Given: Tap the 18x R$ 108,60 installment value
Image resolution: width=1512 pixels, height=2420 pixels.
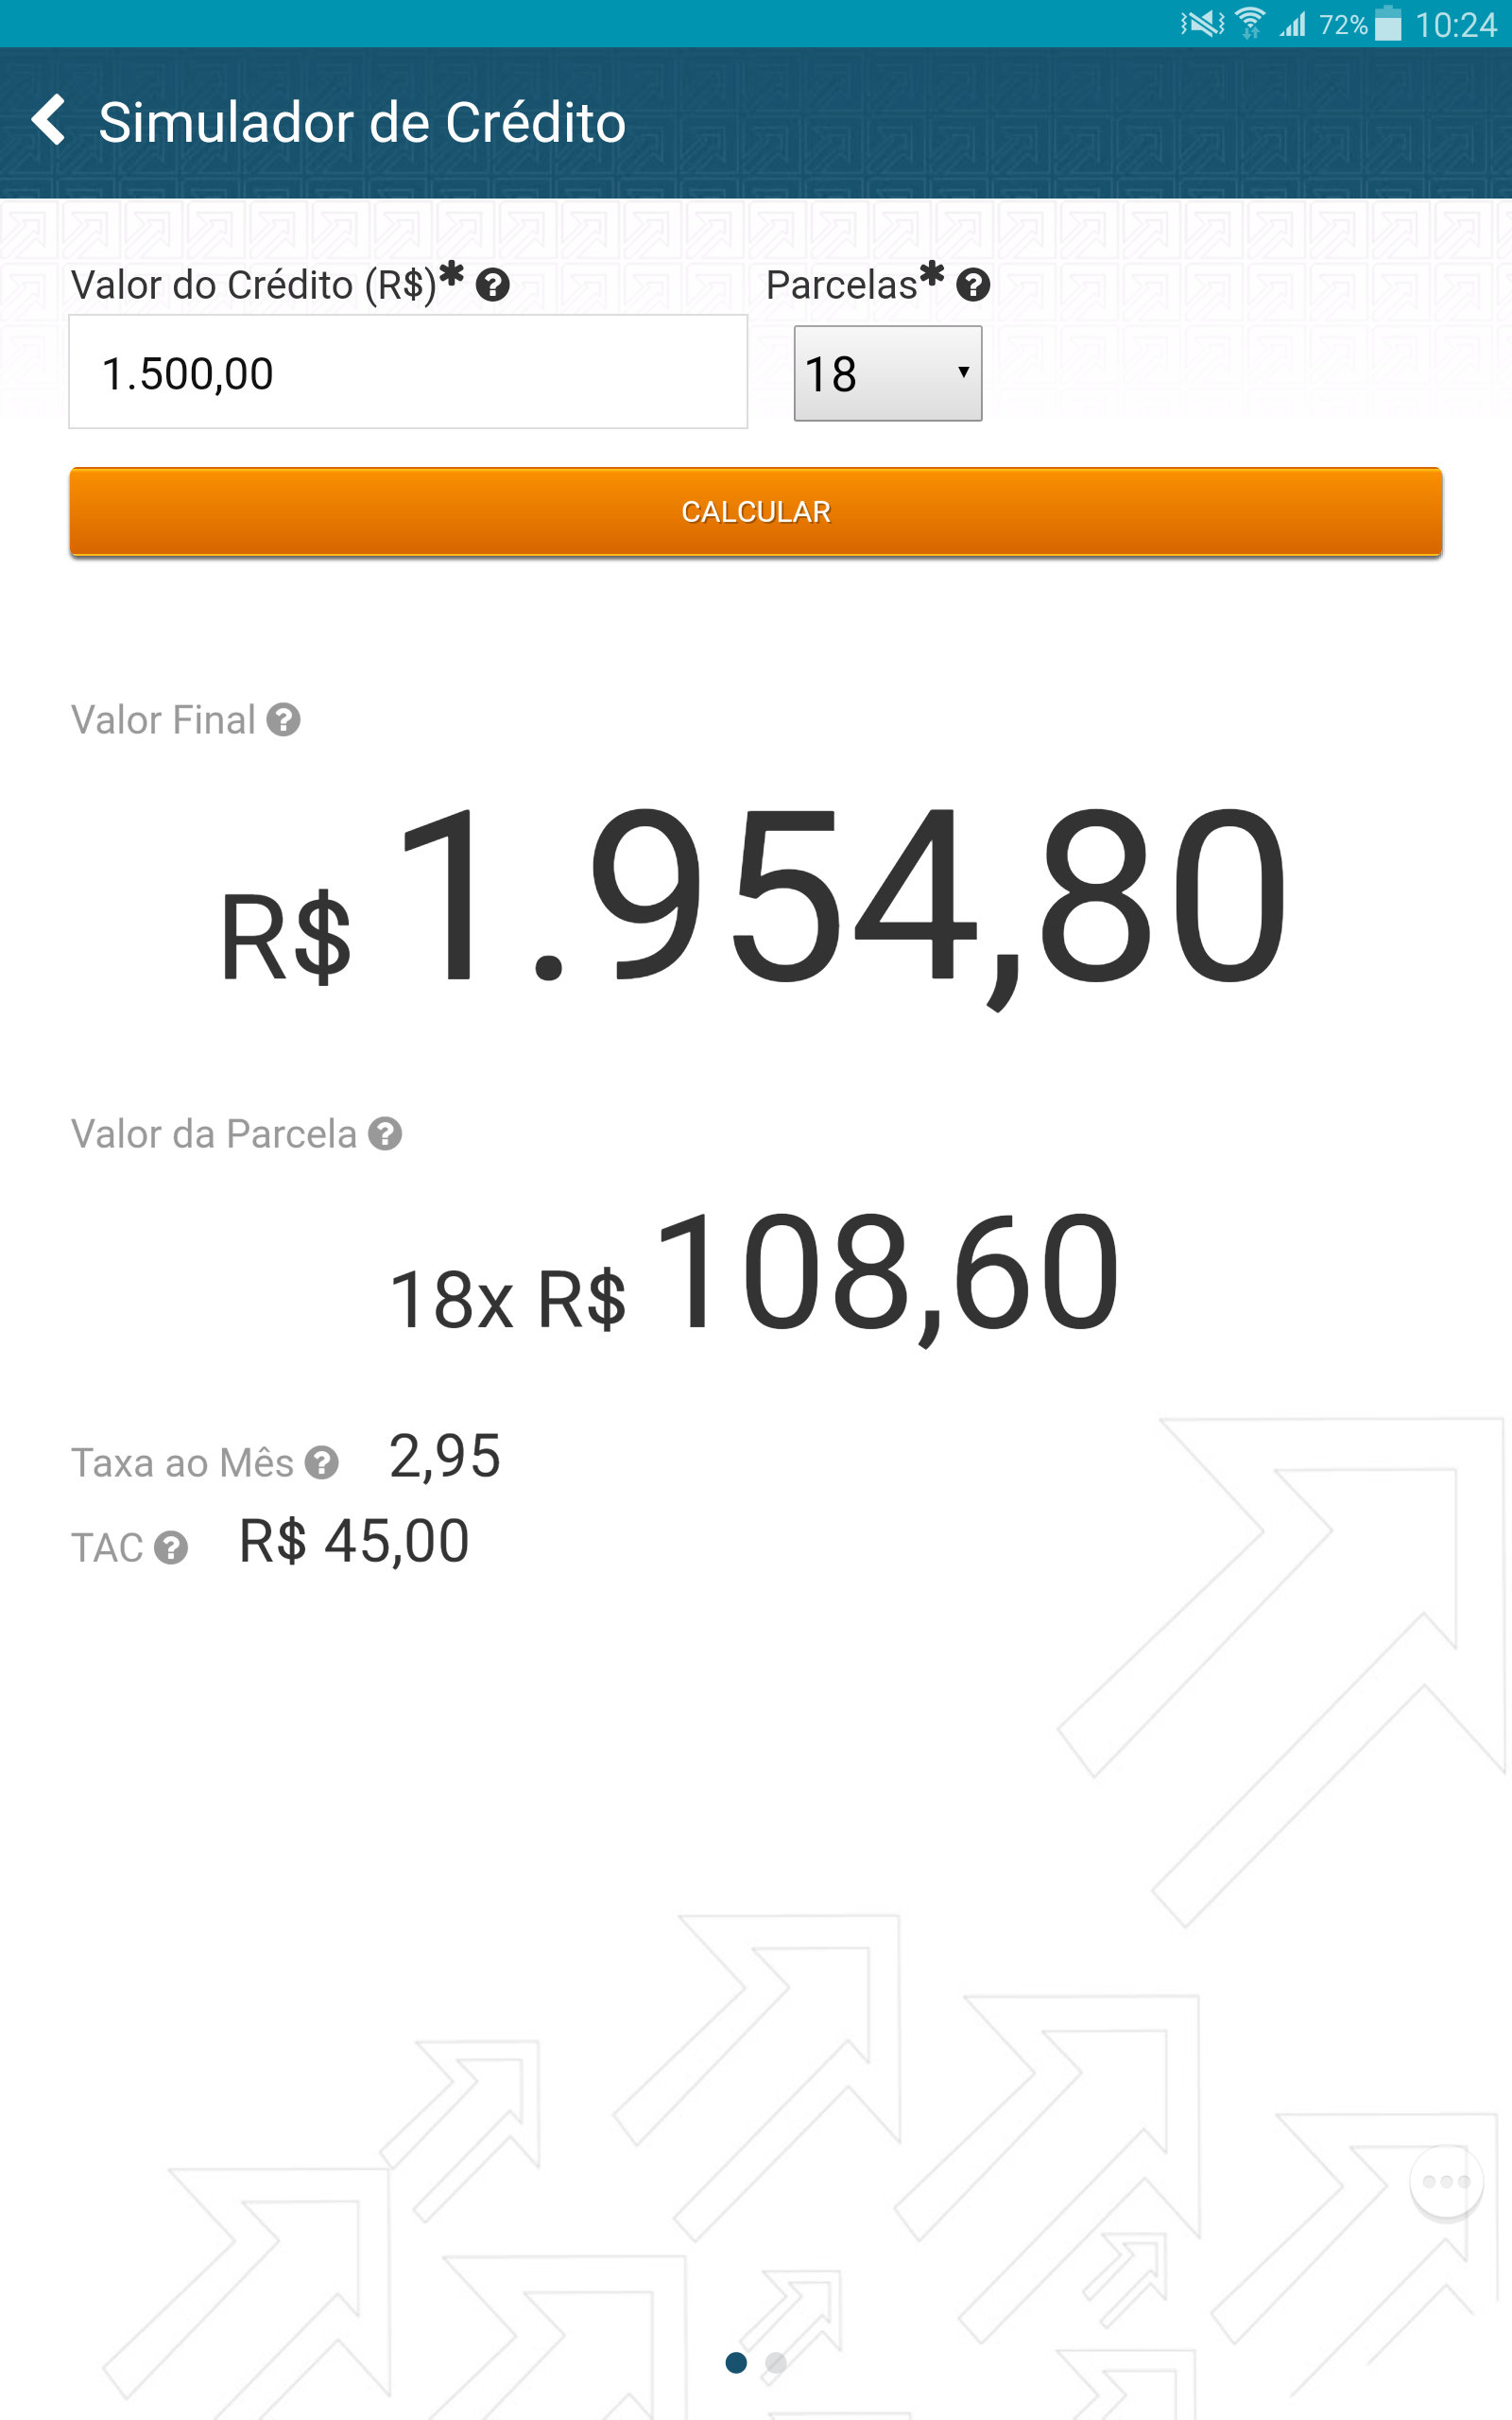Looking at the screenshot, I should tap(754, 1275).
